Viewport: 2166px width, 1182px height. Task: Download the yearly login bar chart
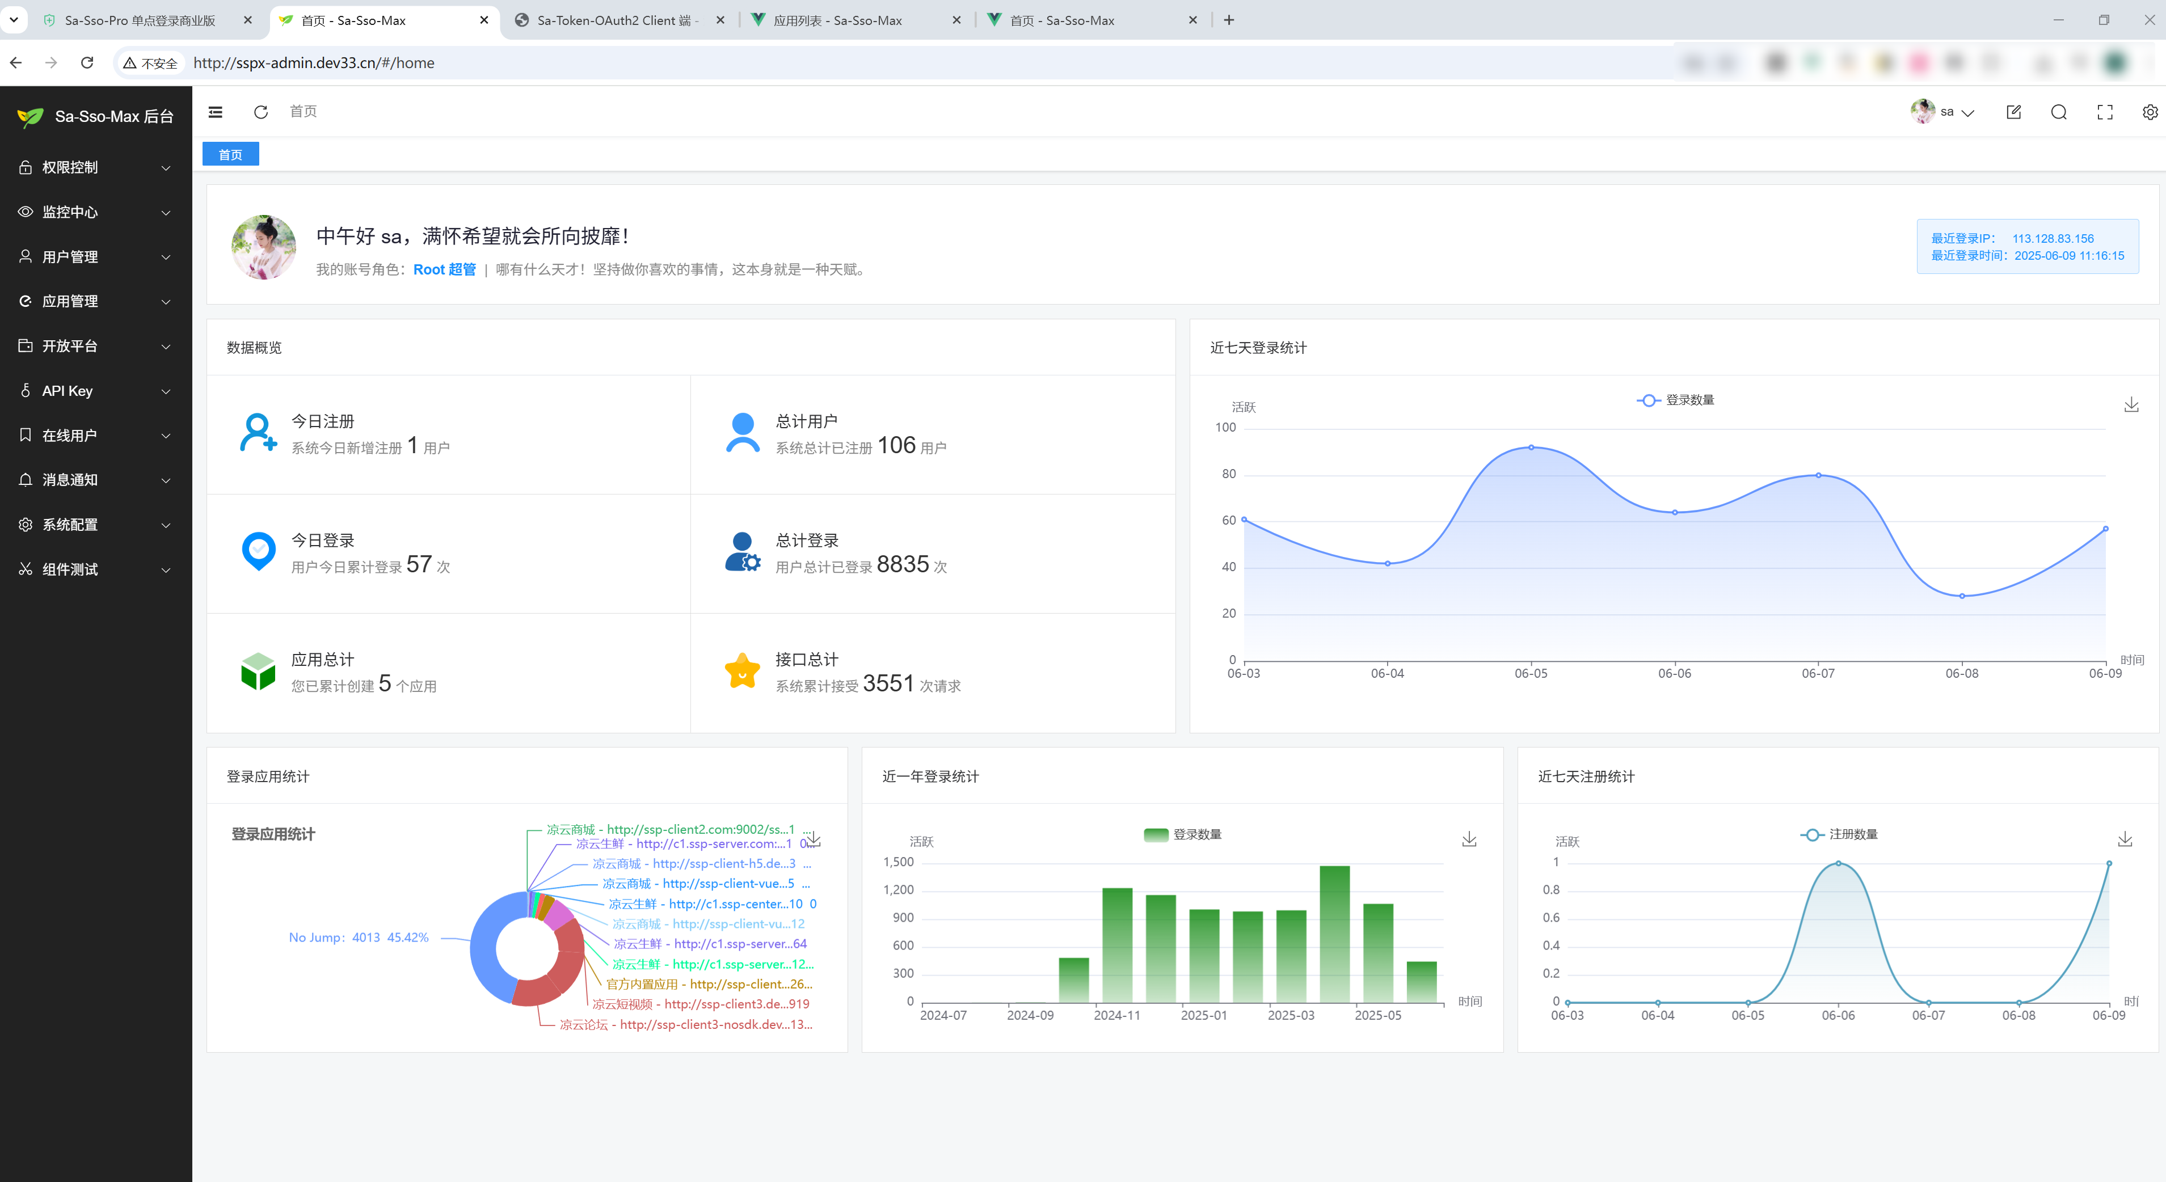(x=1469, y=839)
